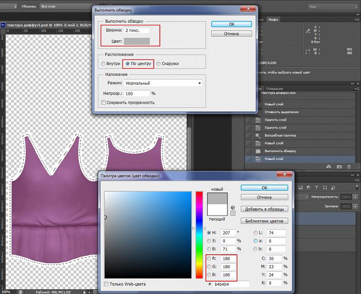The height and width of the screenshot is (294, 361).
Task: Select the 'Снаружи' location option
Action: (x=158, y=64)
